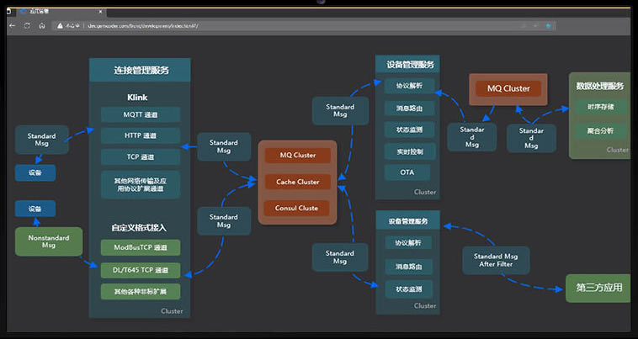Viewport: 638px width, 339px height.
Task: Click the home icon in the browser toolbar
Action: pos(42,26)
